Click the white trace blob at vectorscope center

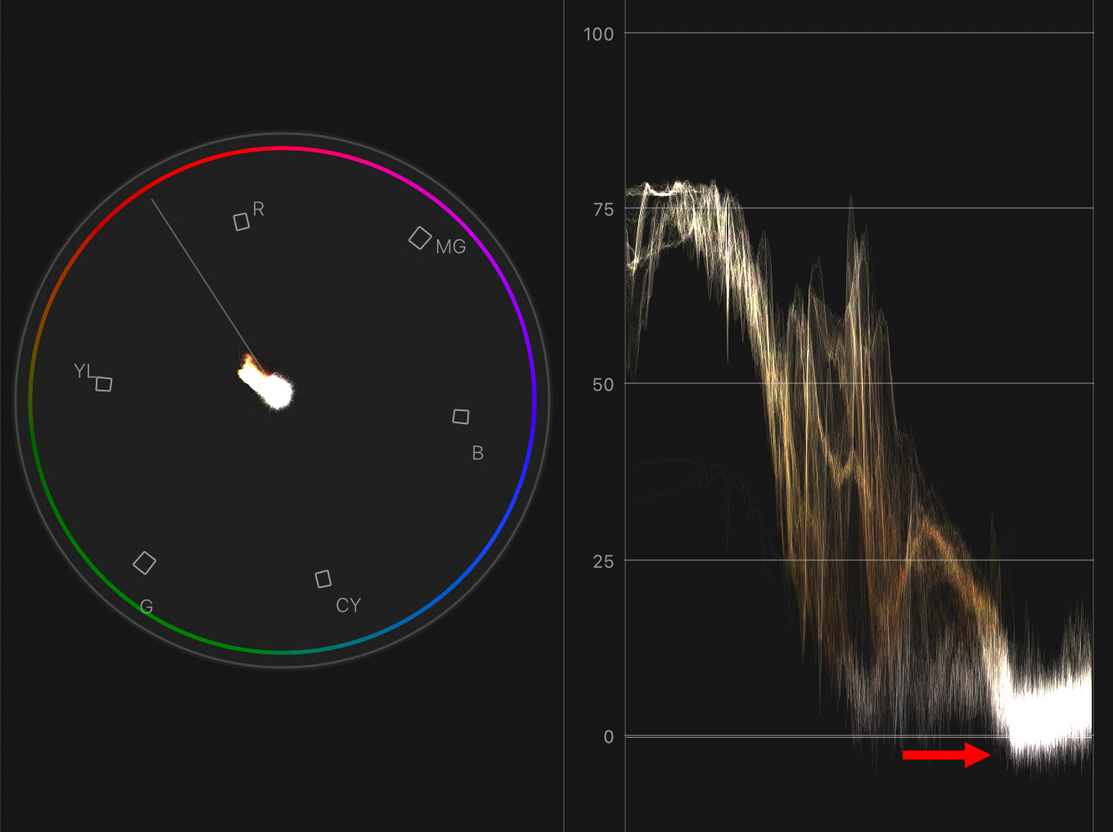point(267,382)
